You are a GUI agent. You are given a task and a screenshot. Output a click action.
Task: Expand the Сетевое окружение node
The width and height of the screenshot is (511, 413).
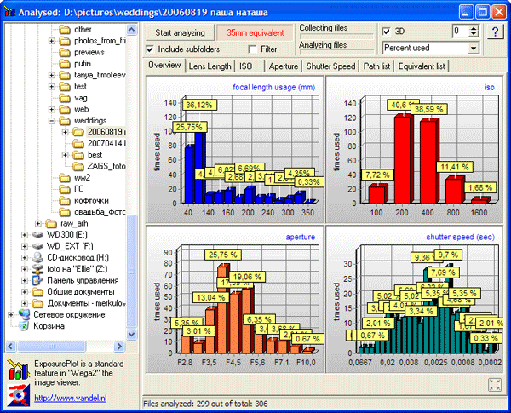coord(11,315)
